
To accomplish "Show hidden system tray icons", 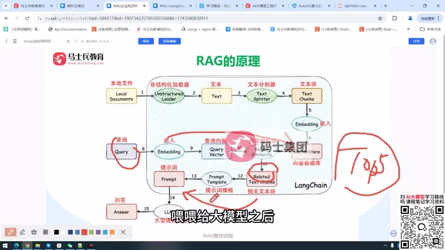I will tap(385, 246).
